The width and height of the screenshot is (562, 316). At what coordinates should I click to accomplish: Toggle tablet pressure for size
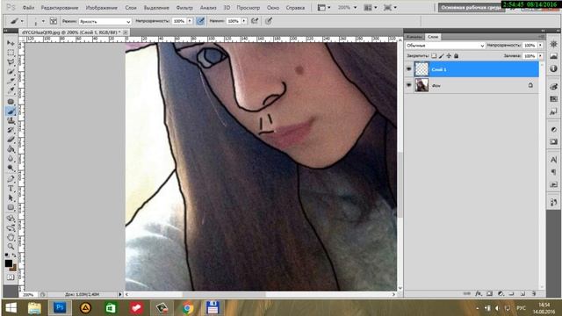pos(269,21)
